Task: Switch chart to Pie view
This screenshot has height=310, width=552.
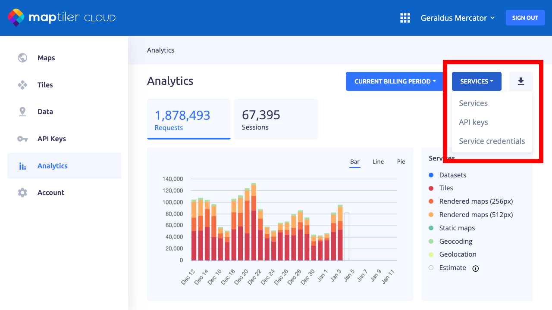Action: tap(401, 161)
